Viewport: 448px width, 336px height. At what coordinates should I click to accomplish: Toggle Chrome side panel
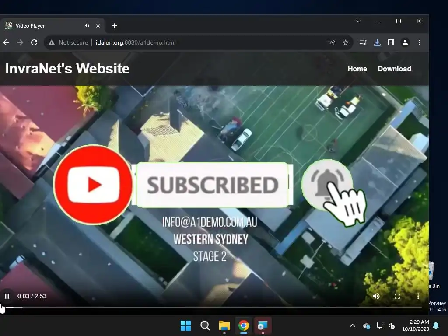tap(391, 42)
